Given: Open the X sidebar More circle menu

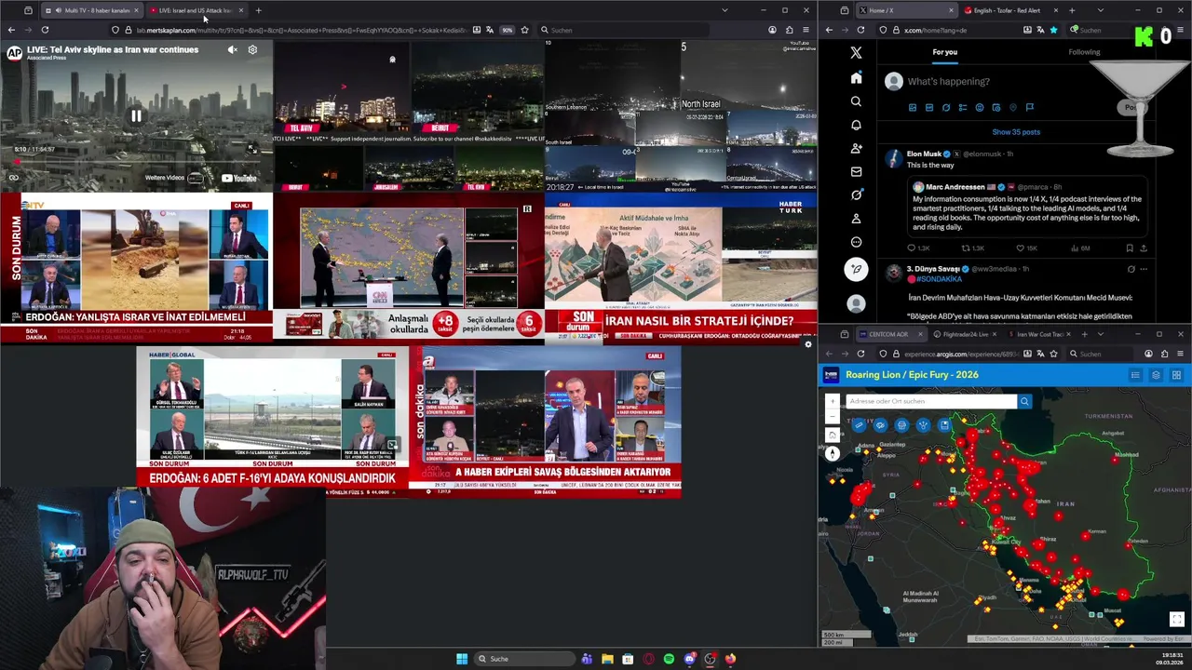Looking at the screenshot, I should (x=856, y=242).
